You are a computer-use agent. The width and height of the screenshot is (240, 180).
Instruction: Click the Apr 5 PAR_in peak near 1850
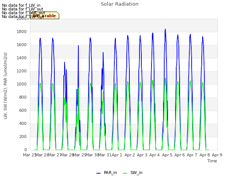(165, 29)
